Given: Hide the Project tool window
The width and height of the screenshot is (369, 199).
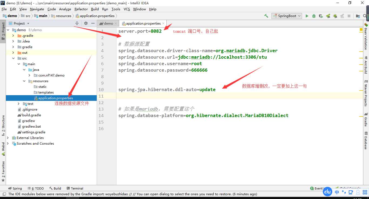Looking at the screenshot, I should (x=93, y=23).
